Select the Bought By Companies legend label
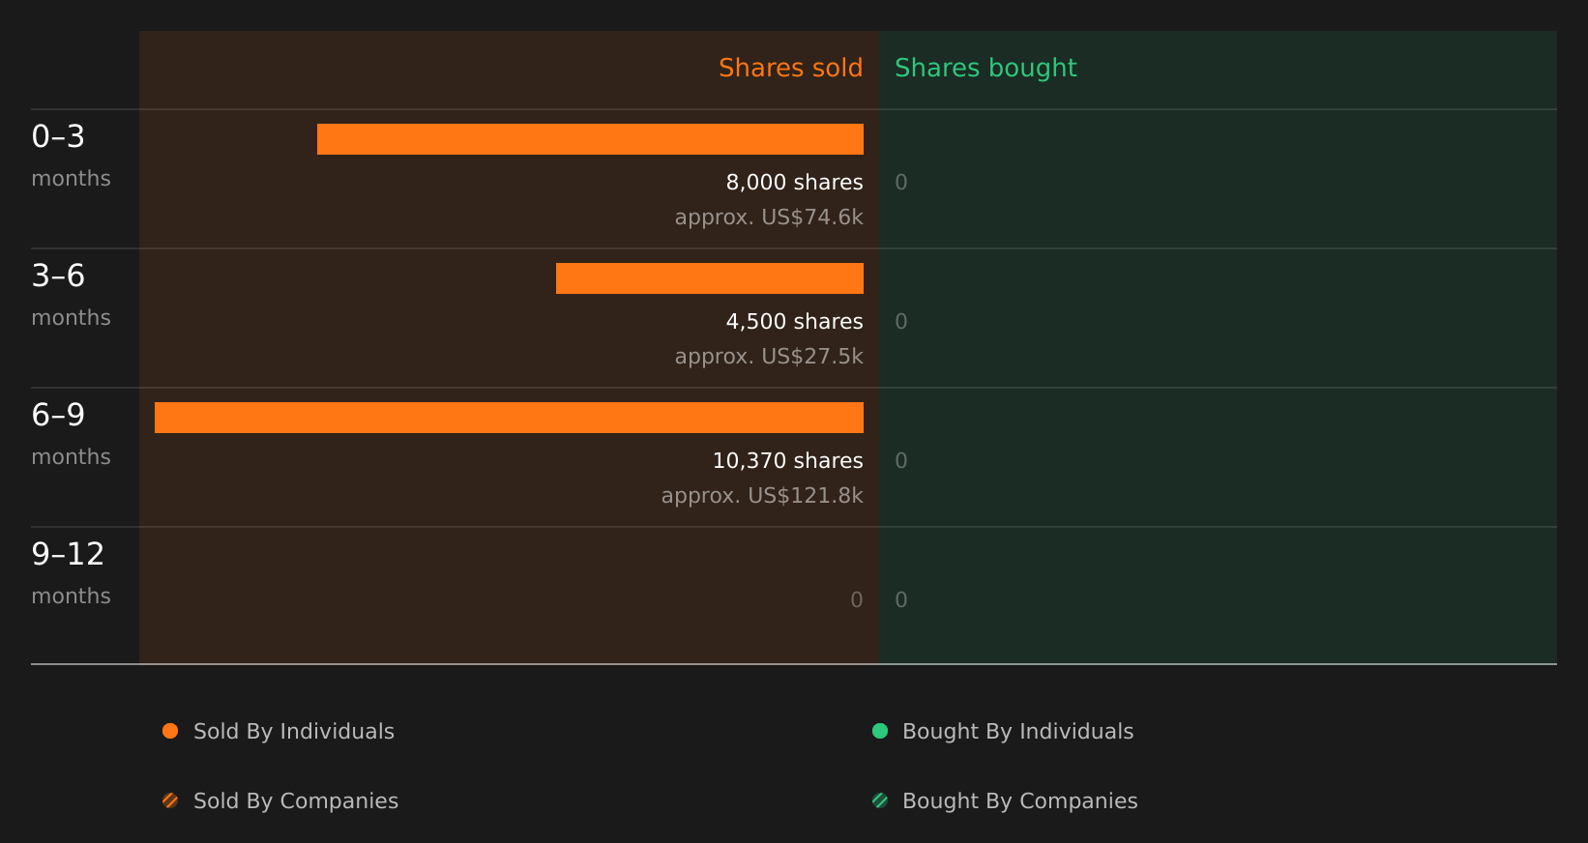The image size is (1588, 843). (1019, 801)
